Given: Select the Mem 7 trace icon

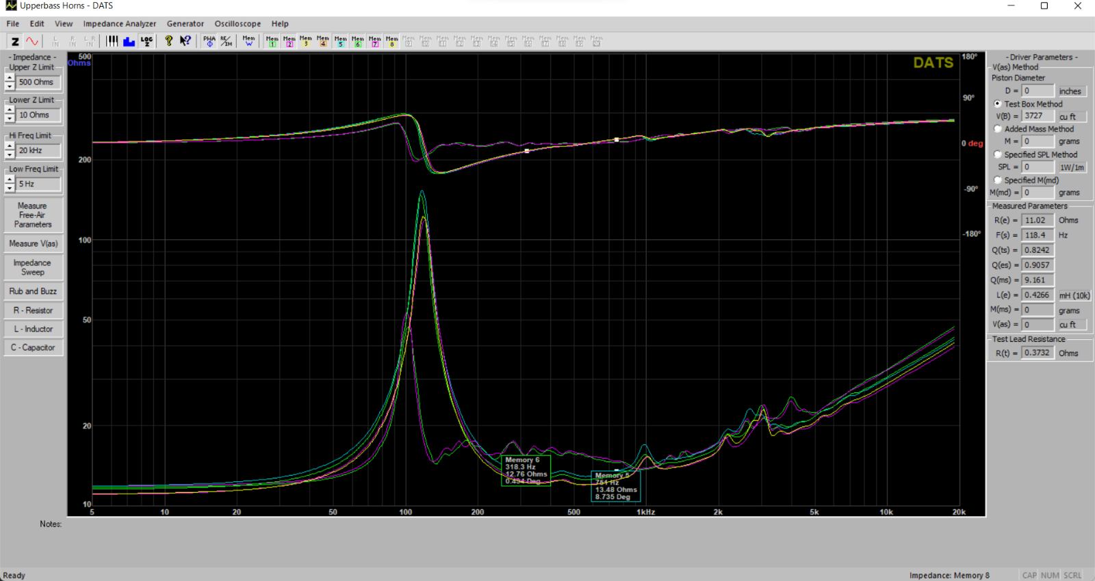Looking at the screenshot, I should [374, 42].
